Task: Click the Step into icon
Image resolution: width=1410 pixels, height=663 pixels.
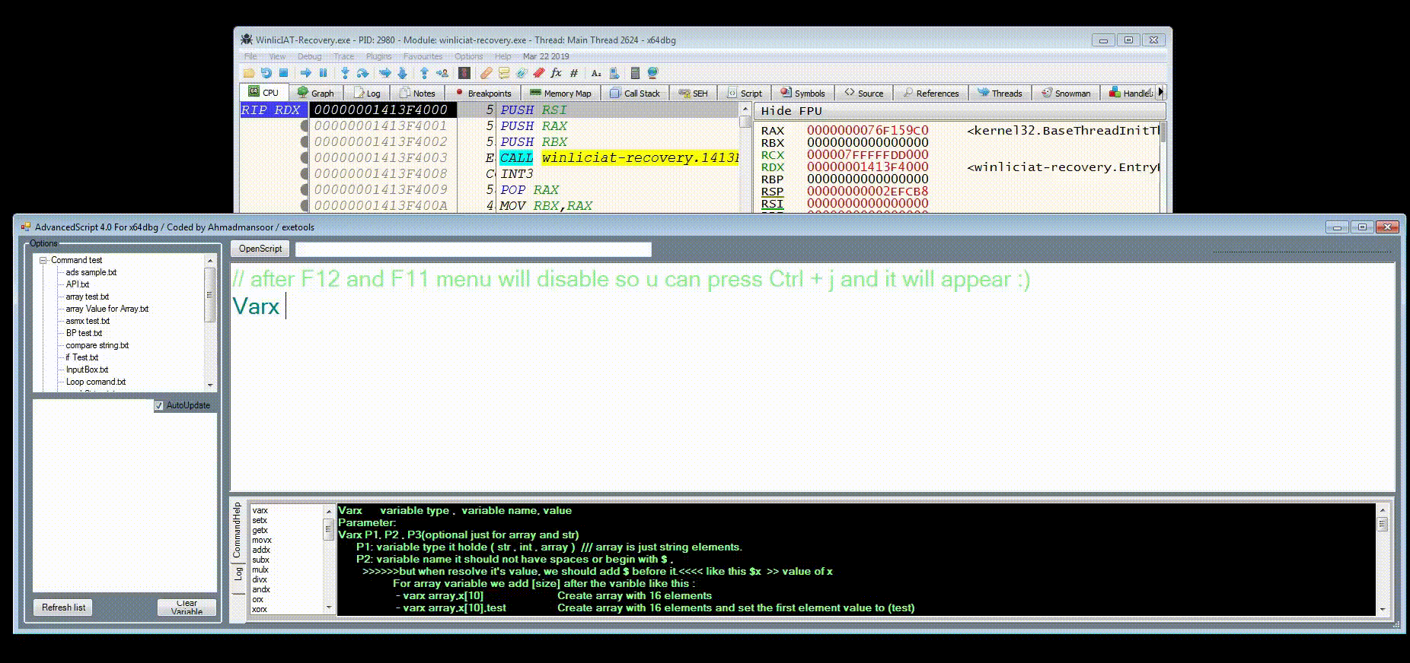Action: click(345, 73)
